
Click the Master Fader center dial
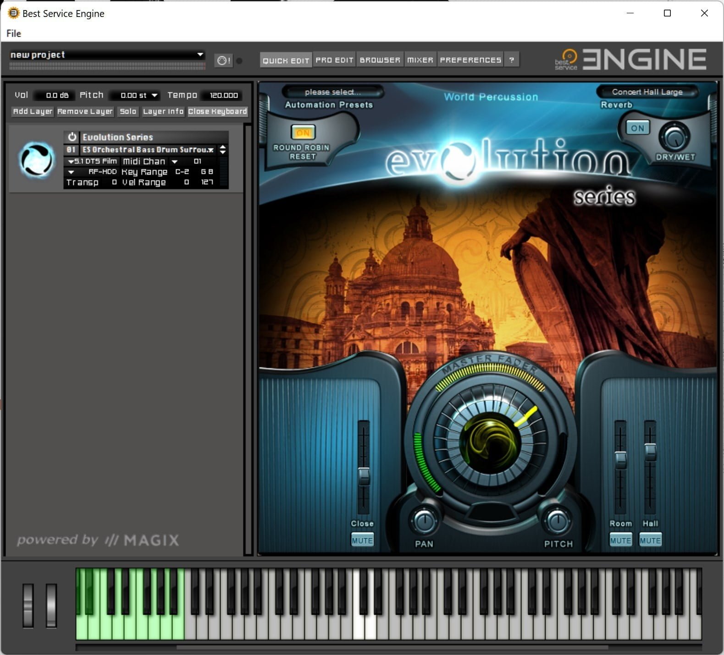click(x=490, y=442)
